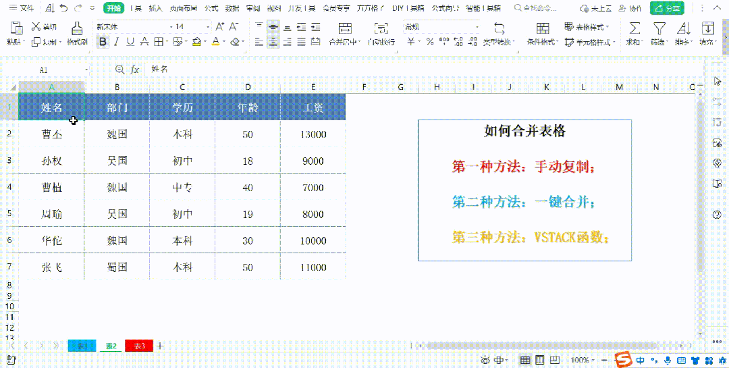Open the insert function fx button
Image resolution: width=729 pixels, height=368 pixels.
tap(135, 70)
